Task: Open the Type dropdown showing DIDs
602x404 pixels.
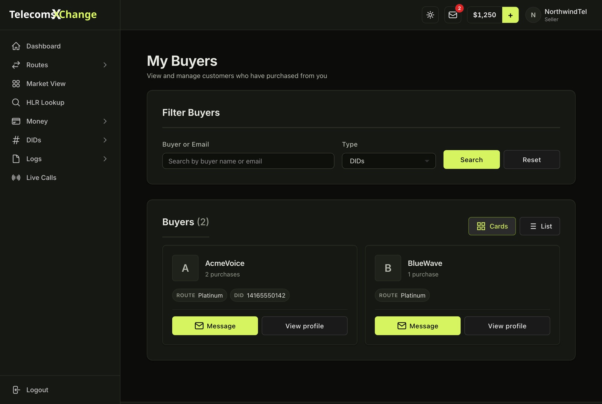Action: [x=389, y=161]
